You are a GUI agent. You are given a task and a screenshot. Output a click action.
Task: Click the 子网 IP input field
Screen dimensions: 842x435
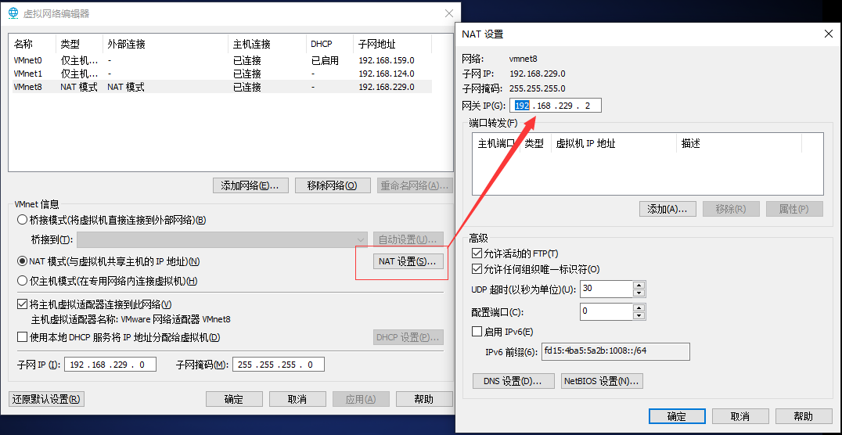coord(110,365)
